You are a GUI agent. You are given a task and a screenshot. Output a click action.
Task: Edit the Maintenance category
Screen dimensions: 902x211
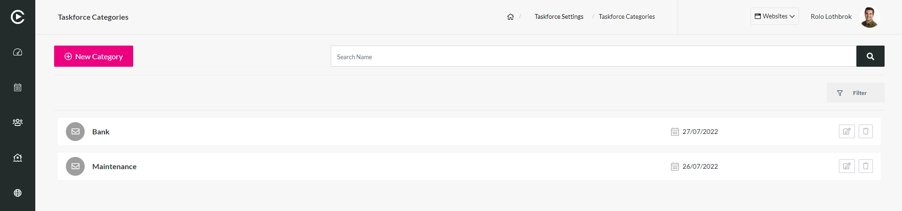[x=847, y=166]
